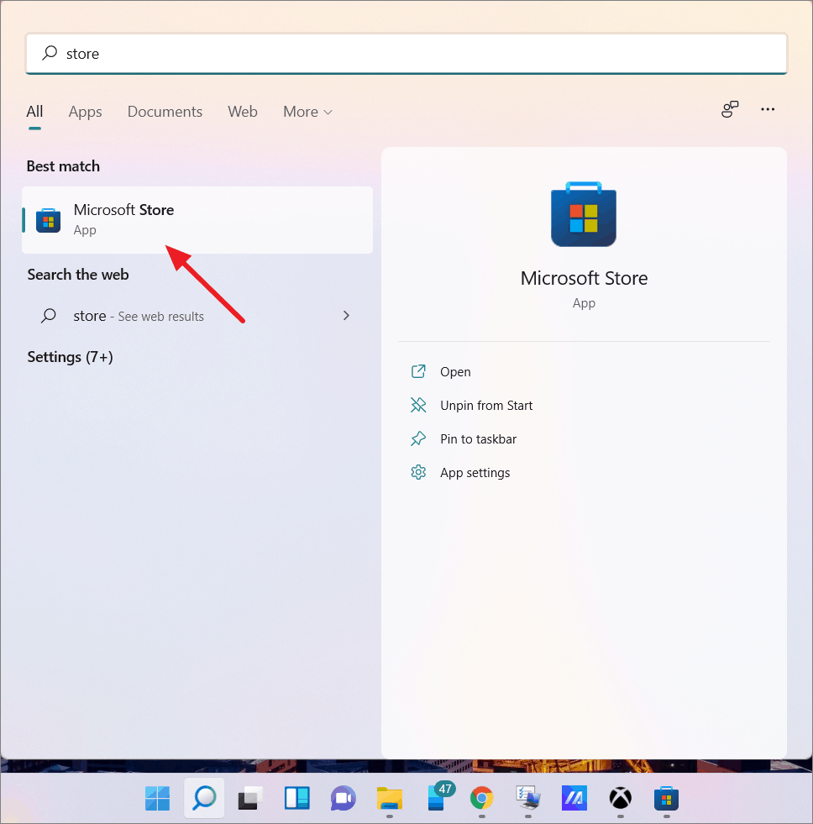Click the large Microsoft Store app icon
The height and width of the screenshot is (824, 813).
coord(584,214)
